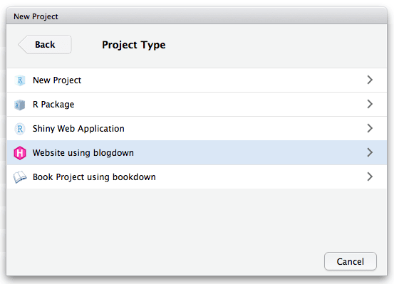Click the R Package box icon
Image resolution: width=394 pixels, height=284 pixels.
[x=20, y=105]
